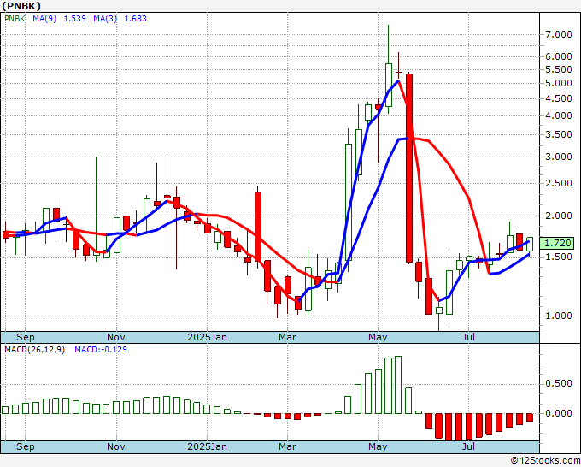Viewport: 581px width, 467px height.
Task: Select Sep on the price chart time axis
Action: click(25, 337)
